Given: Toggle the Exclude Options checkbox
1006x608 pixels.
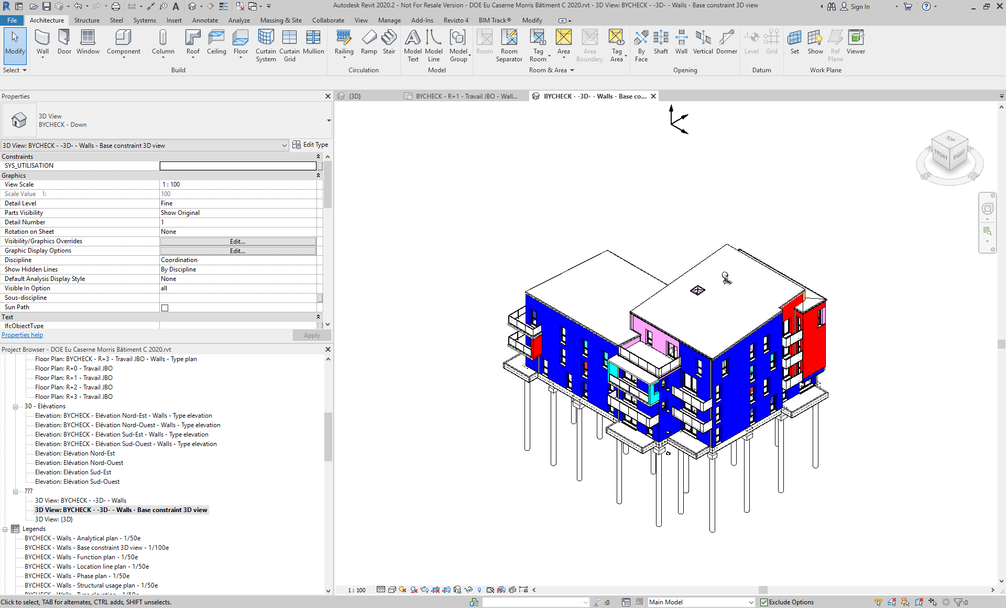Looking at the screenshot, I should (x=764, y=602).
